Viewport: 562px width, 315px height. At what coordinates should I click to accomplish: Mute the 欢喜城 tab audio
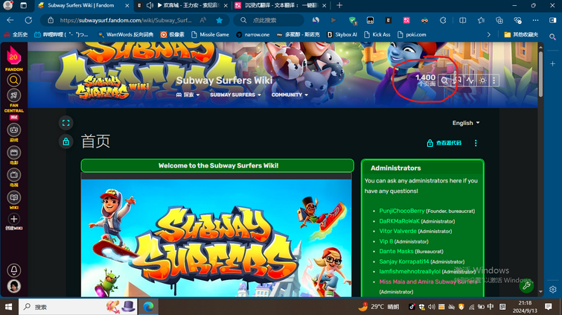[150, 5]
